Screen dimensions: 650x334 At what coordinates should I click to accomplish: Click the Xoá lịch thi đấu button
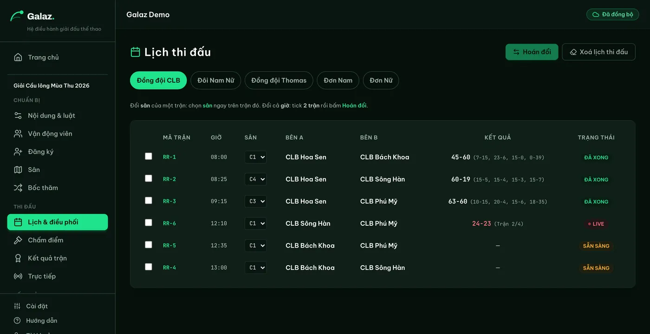tap(599, 52)
